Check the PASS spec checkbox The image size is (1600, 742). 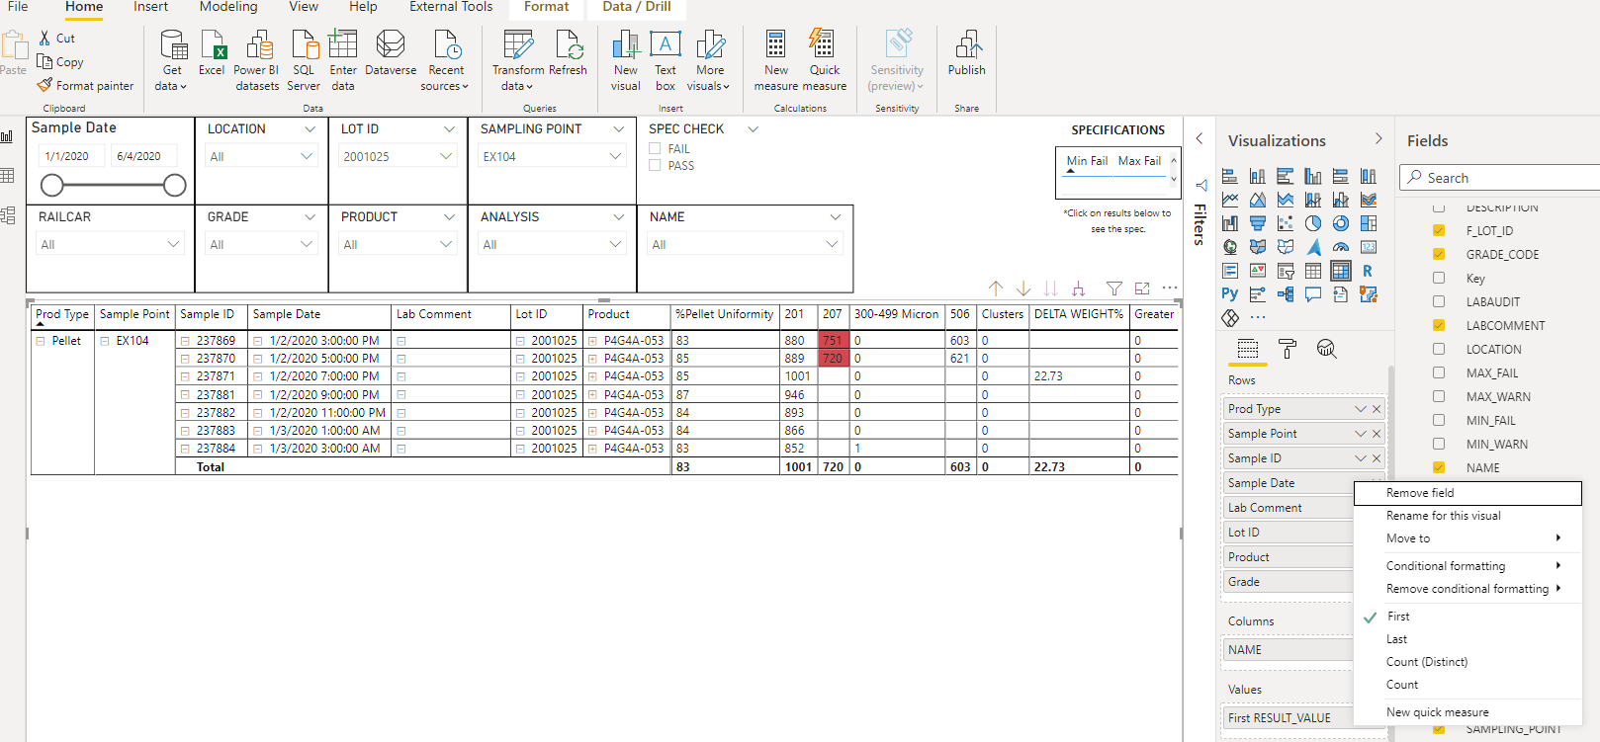pos(655,165)
